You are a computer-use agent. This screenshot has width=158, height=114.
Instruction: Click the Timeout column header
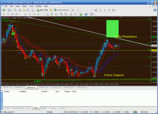67,91
